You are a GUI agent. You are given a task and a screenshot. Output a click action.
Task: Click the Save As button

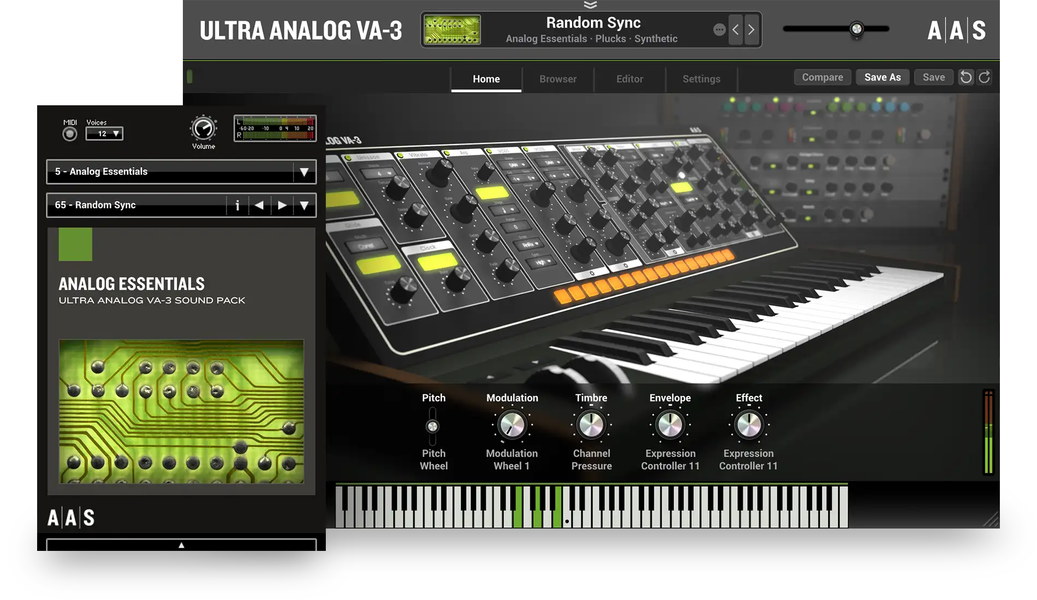point(882,77)
